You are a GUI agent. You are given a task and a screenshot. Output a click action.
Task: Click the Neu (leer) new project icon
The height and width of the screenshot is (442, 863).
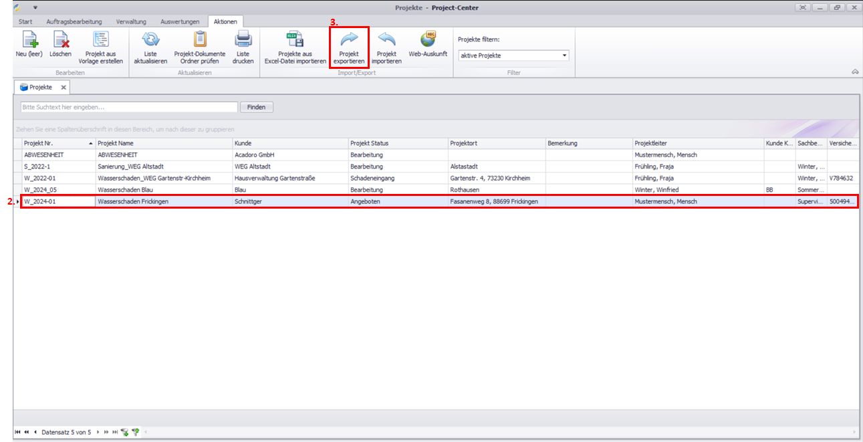(29, 40)
